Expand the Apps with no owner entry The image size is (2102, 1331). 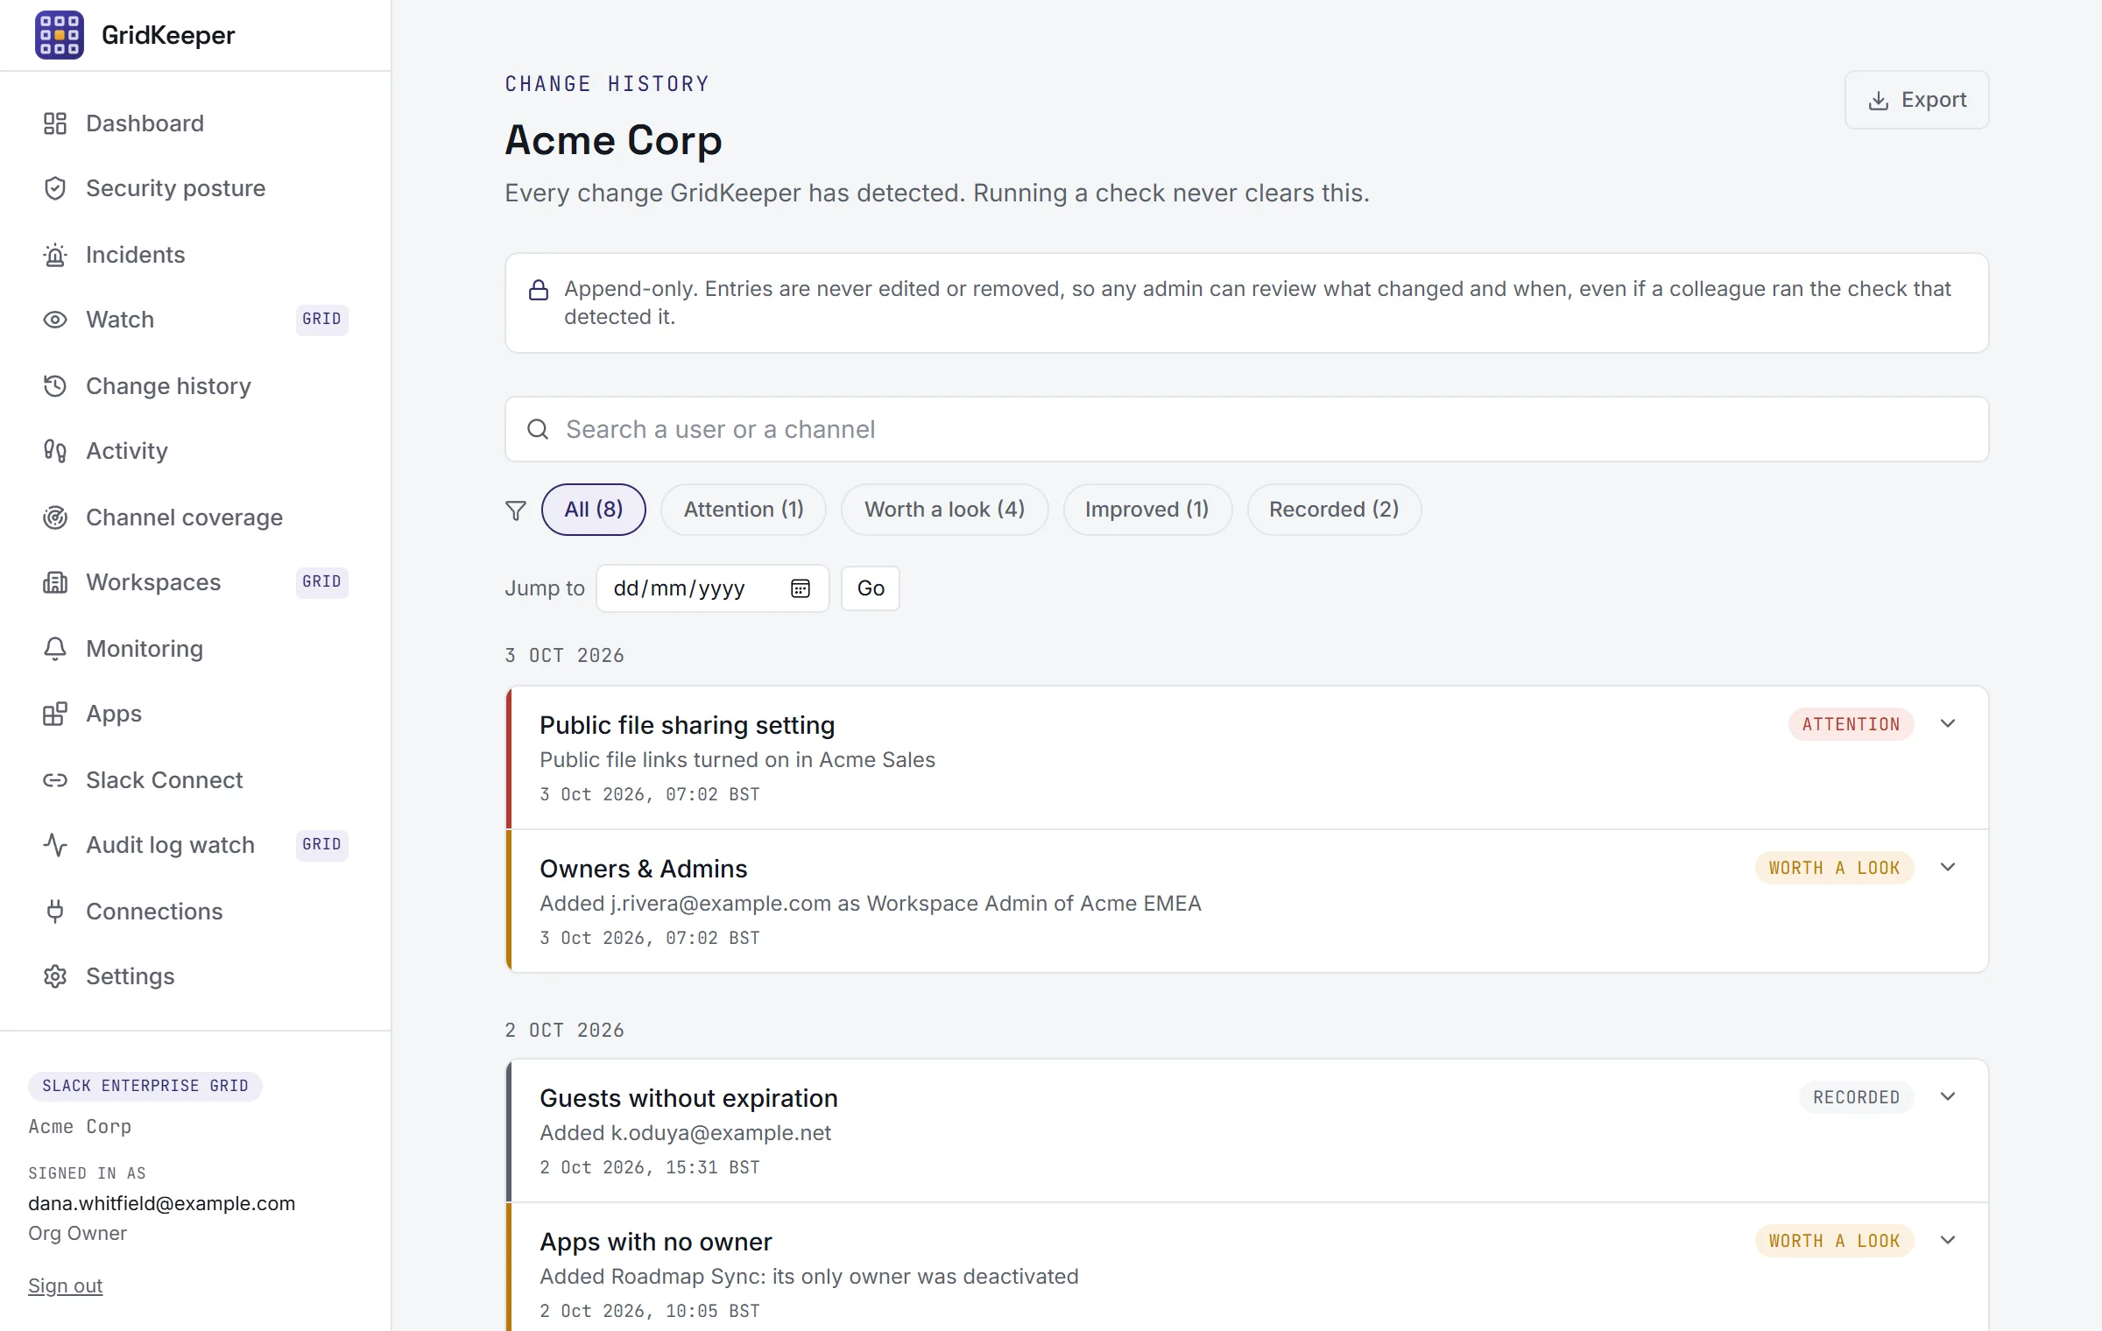(x=1948, y=1241)
